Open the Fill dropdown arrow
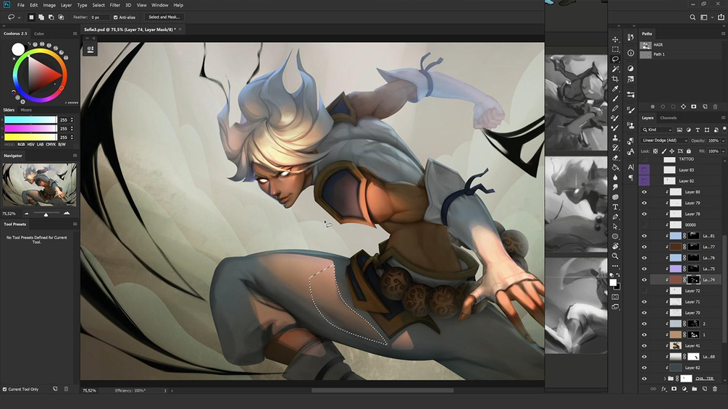Screen dimensions: 728x409 pos(723,151)
